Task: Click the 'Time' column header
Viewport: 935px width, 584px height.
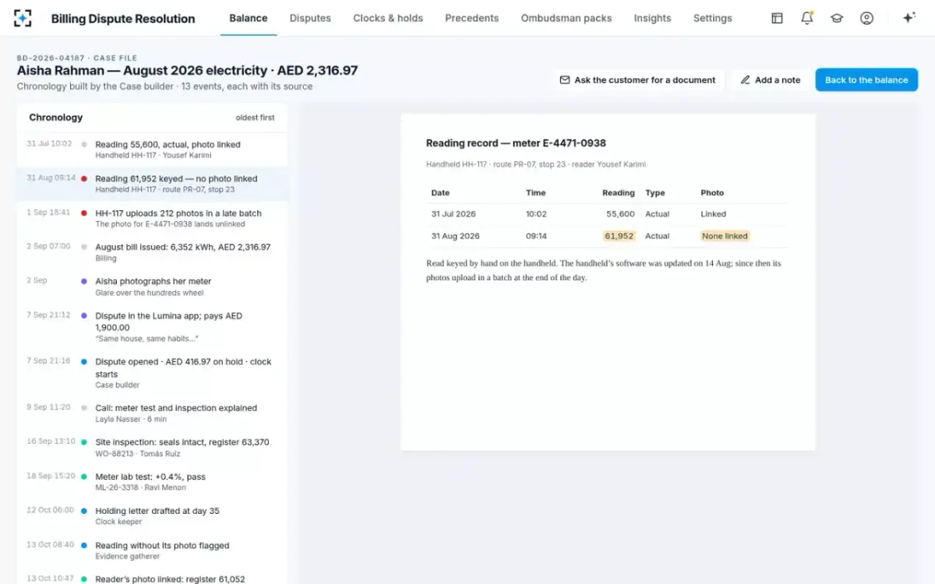Action: click(535, 193)
